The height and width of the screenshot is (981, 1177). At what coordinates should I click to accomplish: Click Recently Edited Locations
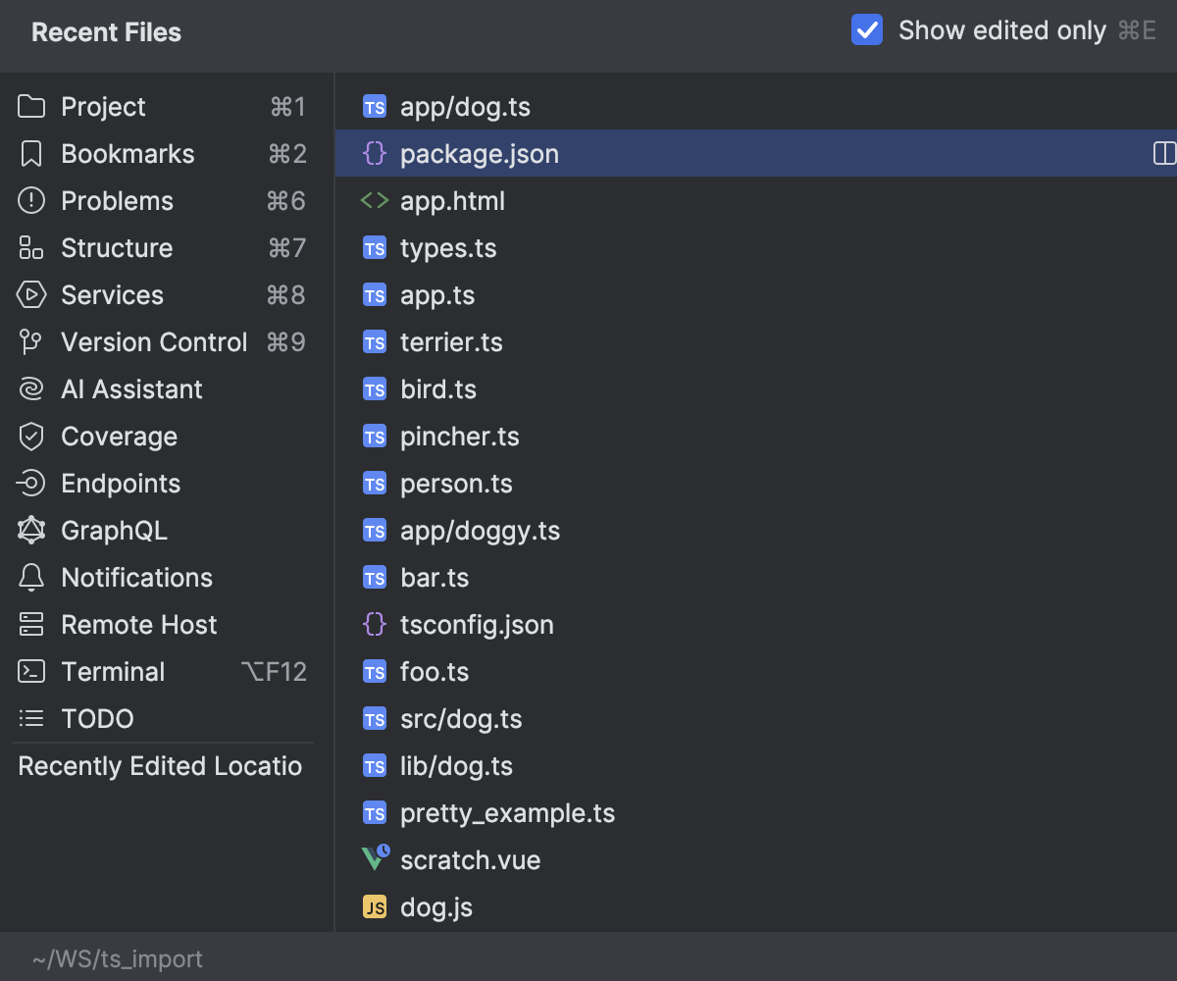[x=160, y=766]
